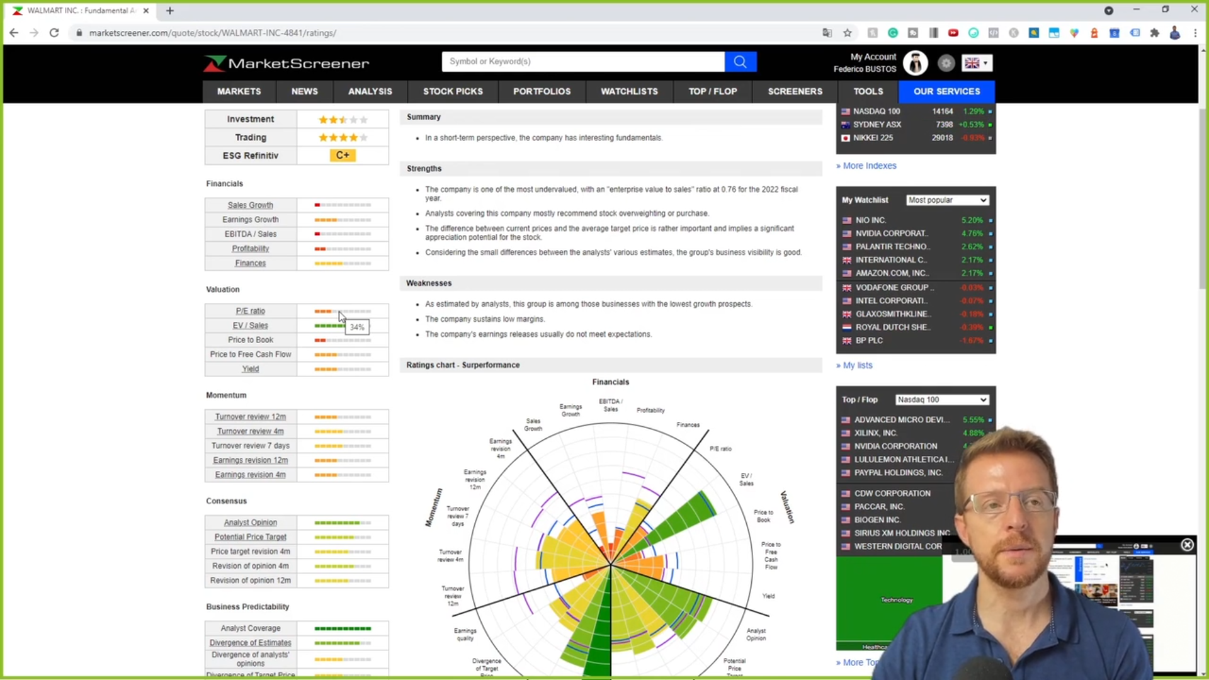
Task: Open the XILINX, INC. Top/Flop entry
Action: pos(875,433)
